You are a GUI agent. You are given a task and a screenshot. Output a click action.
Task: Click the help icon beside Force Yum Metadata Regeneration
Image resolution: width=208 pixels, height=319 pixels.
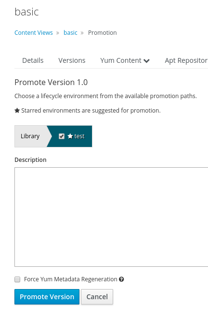[121, 279]
